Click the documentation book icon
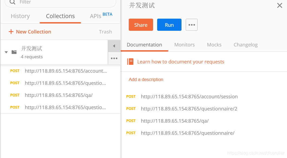Viewport: 287px width, 158px height. click(x=130, y=62)
